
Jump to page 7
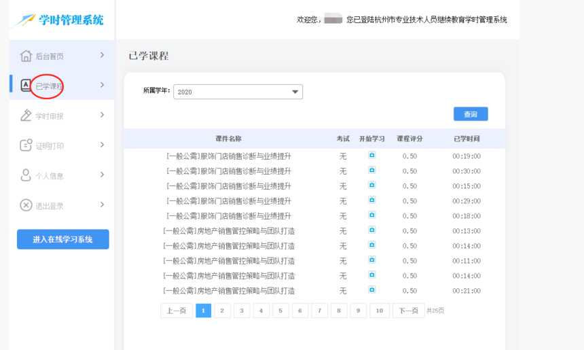point(319,311)
